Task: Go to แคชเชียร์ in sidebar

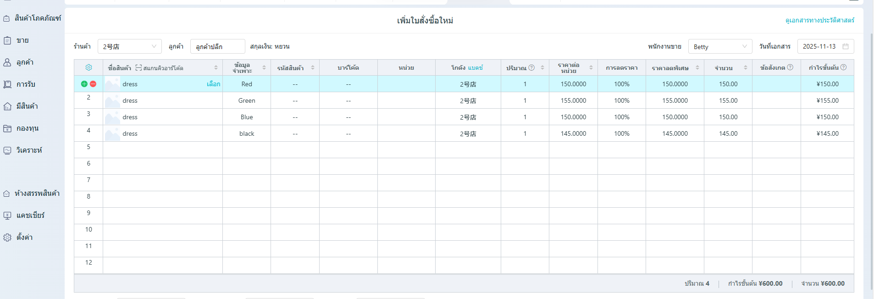Action: tap(30, 215)
